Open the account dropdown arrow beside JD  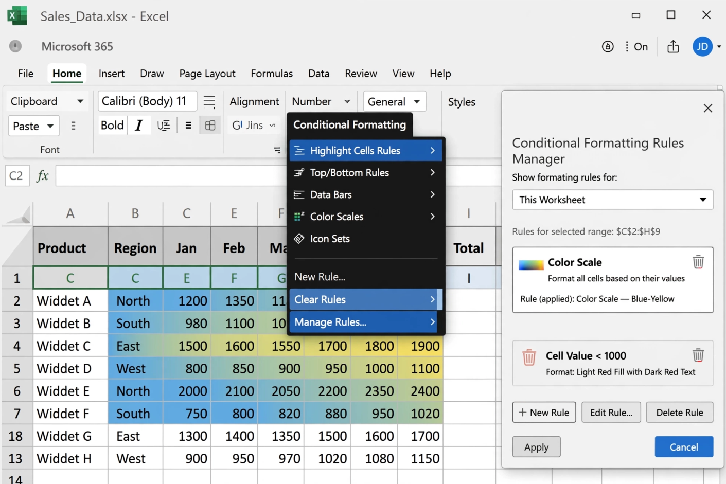pos(719,47)
